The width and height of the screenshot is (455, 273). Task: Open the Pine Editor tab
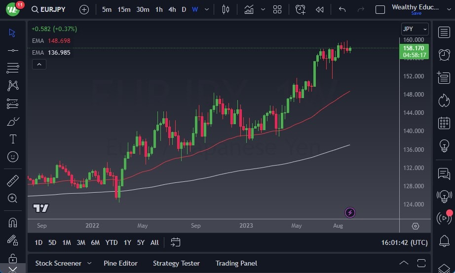pos(120,263)
